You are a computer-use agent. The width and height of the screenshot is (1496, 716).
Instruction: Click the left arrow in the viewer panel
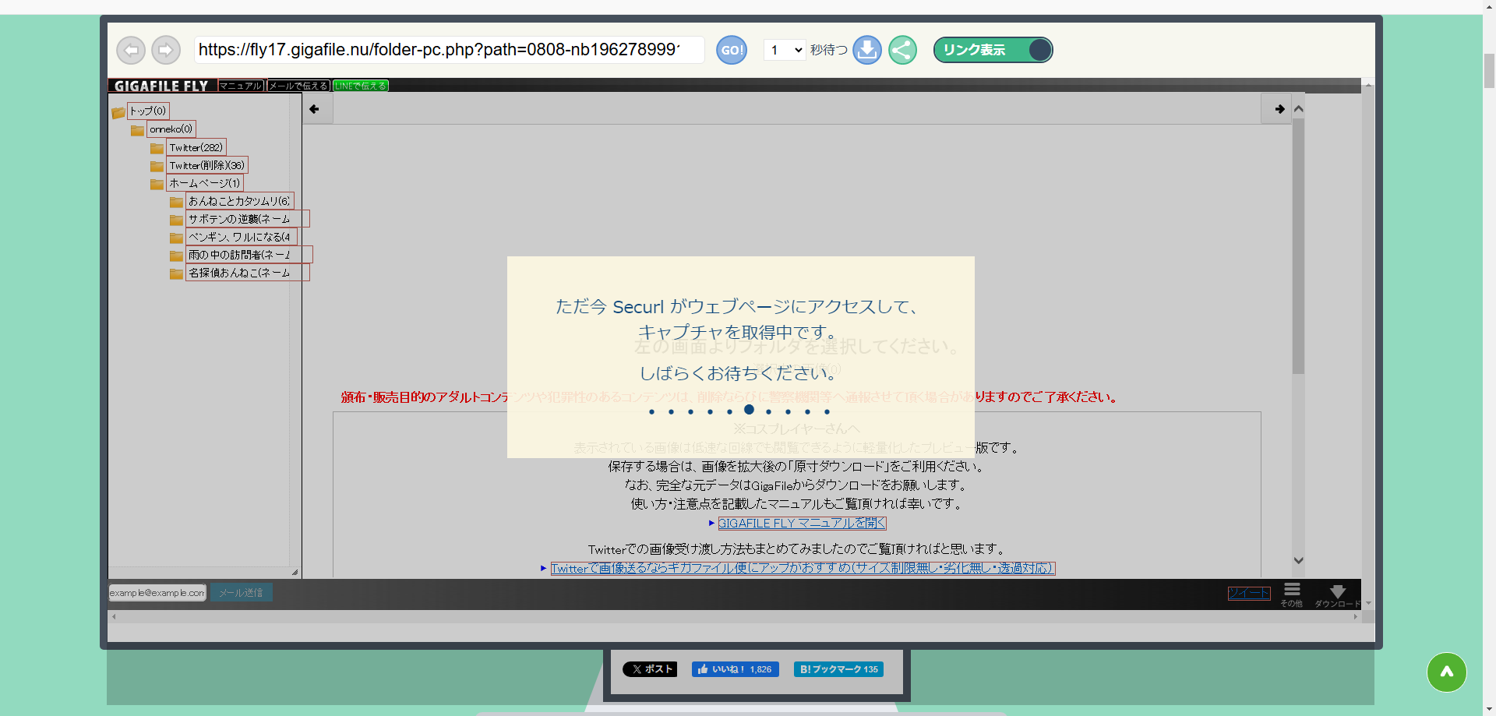tap(314, 109)
